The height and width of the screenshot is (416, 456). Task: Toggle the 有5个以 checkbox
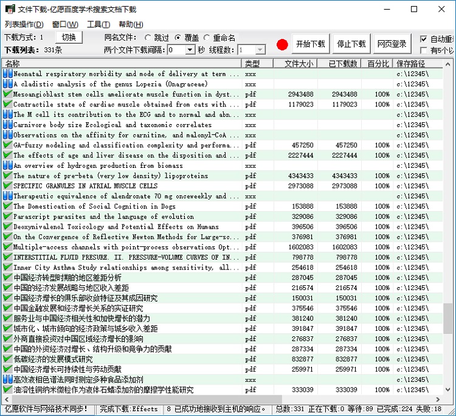point(424,50)
